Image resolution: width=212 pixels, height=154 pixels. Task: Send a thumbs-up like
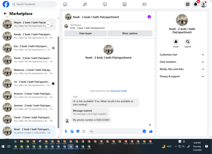(151, 131)
